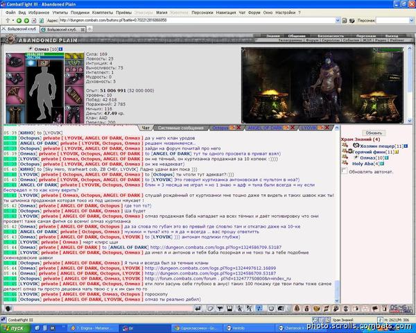Click the Рейтинг link in the sub-header
Viewport: 416px width, 333px height.
coord(397,40)
